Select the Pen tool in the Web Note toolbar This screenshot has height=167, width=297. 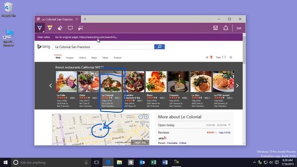point(40,28)
